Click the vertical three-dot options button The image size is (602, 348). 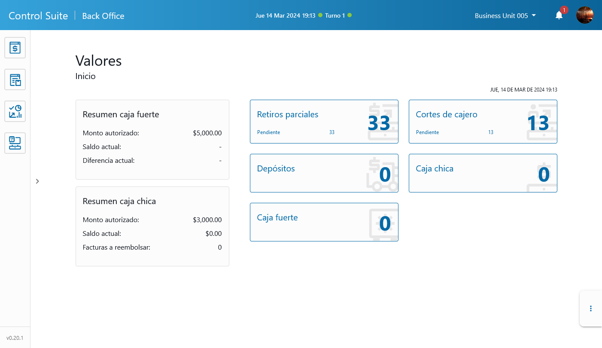click(591, 308)
